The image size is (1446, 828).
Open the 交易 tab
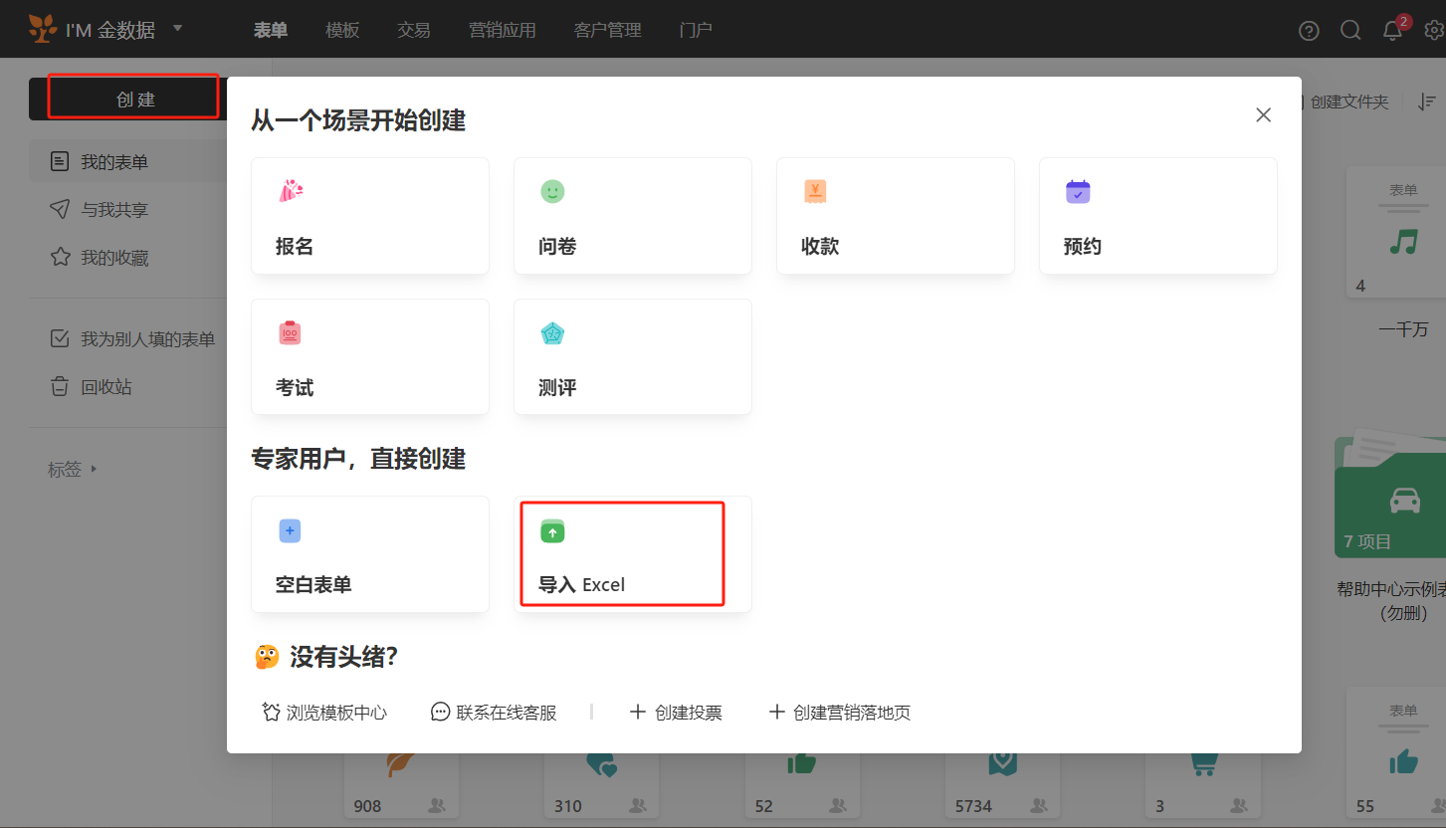pyautogui.click(x=414, y=30)
